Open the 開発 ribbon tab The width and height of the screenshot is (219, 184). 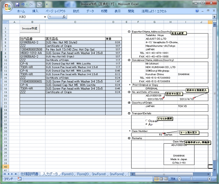pos(131,11)
